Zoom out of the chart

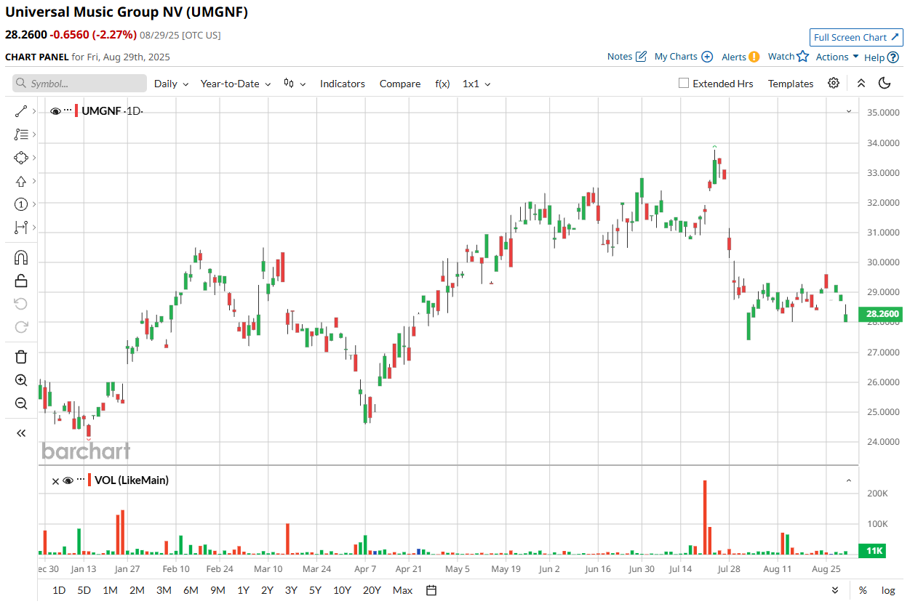[21, 403]
